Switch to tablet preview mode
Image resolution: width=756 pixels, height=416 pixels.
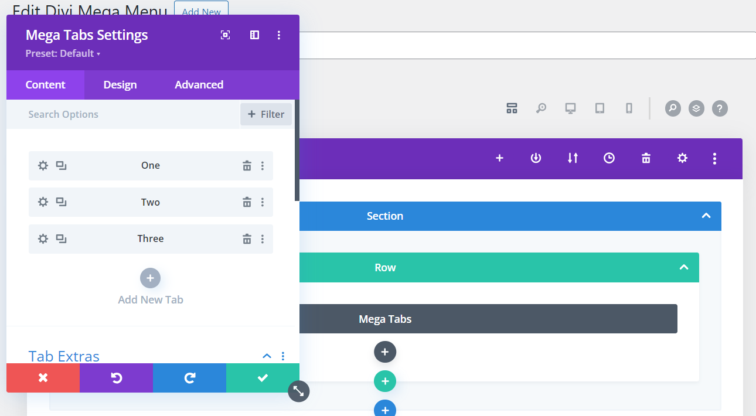(600, 108)
